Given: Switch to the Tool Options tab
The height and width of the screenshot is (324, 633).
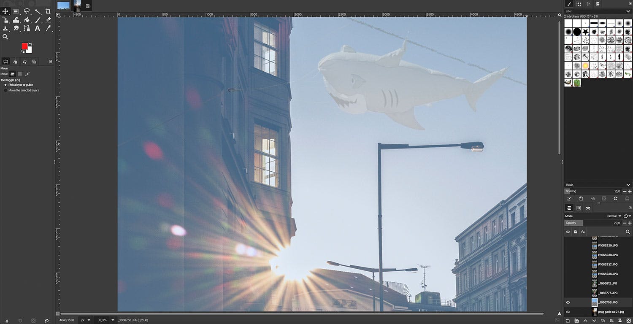Looking at the screenshot, I should (6, 62).
